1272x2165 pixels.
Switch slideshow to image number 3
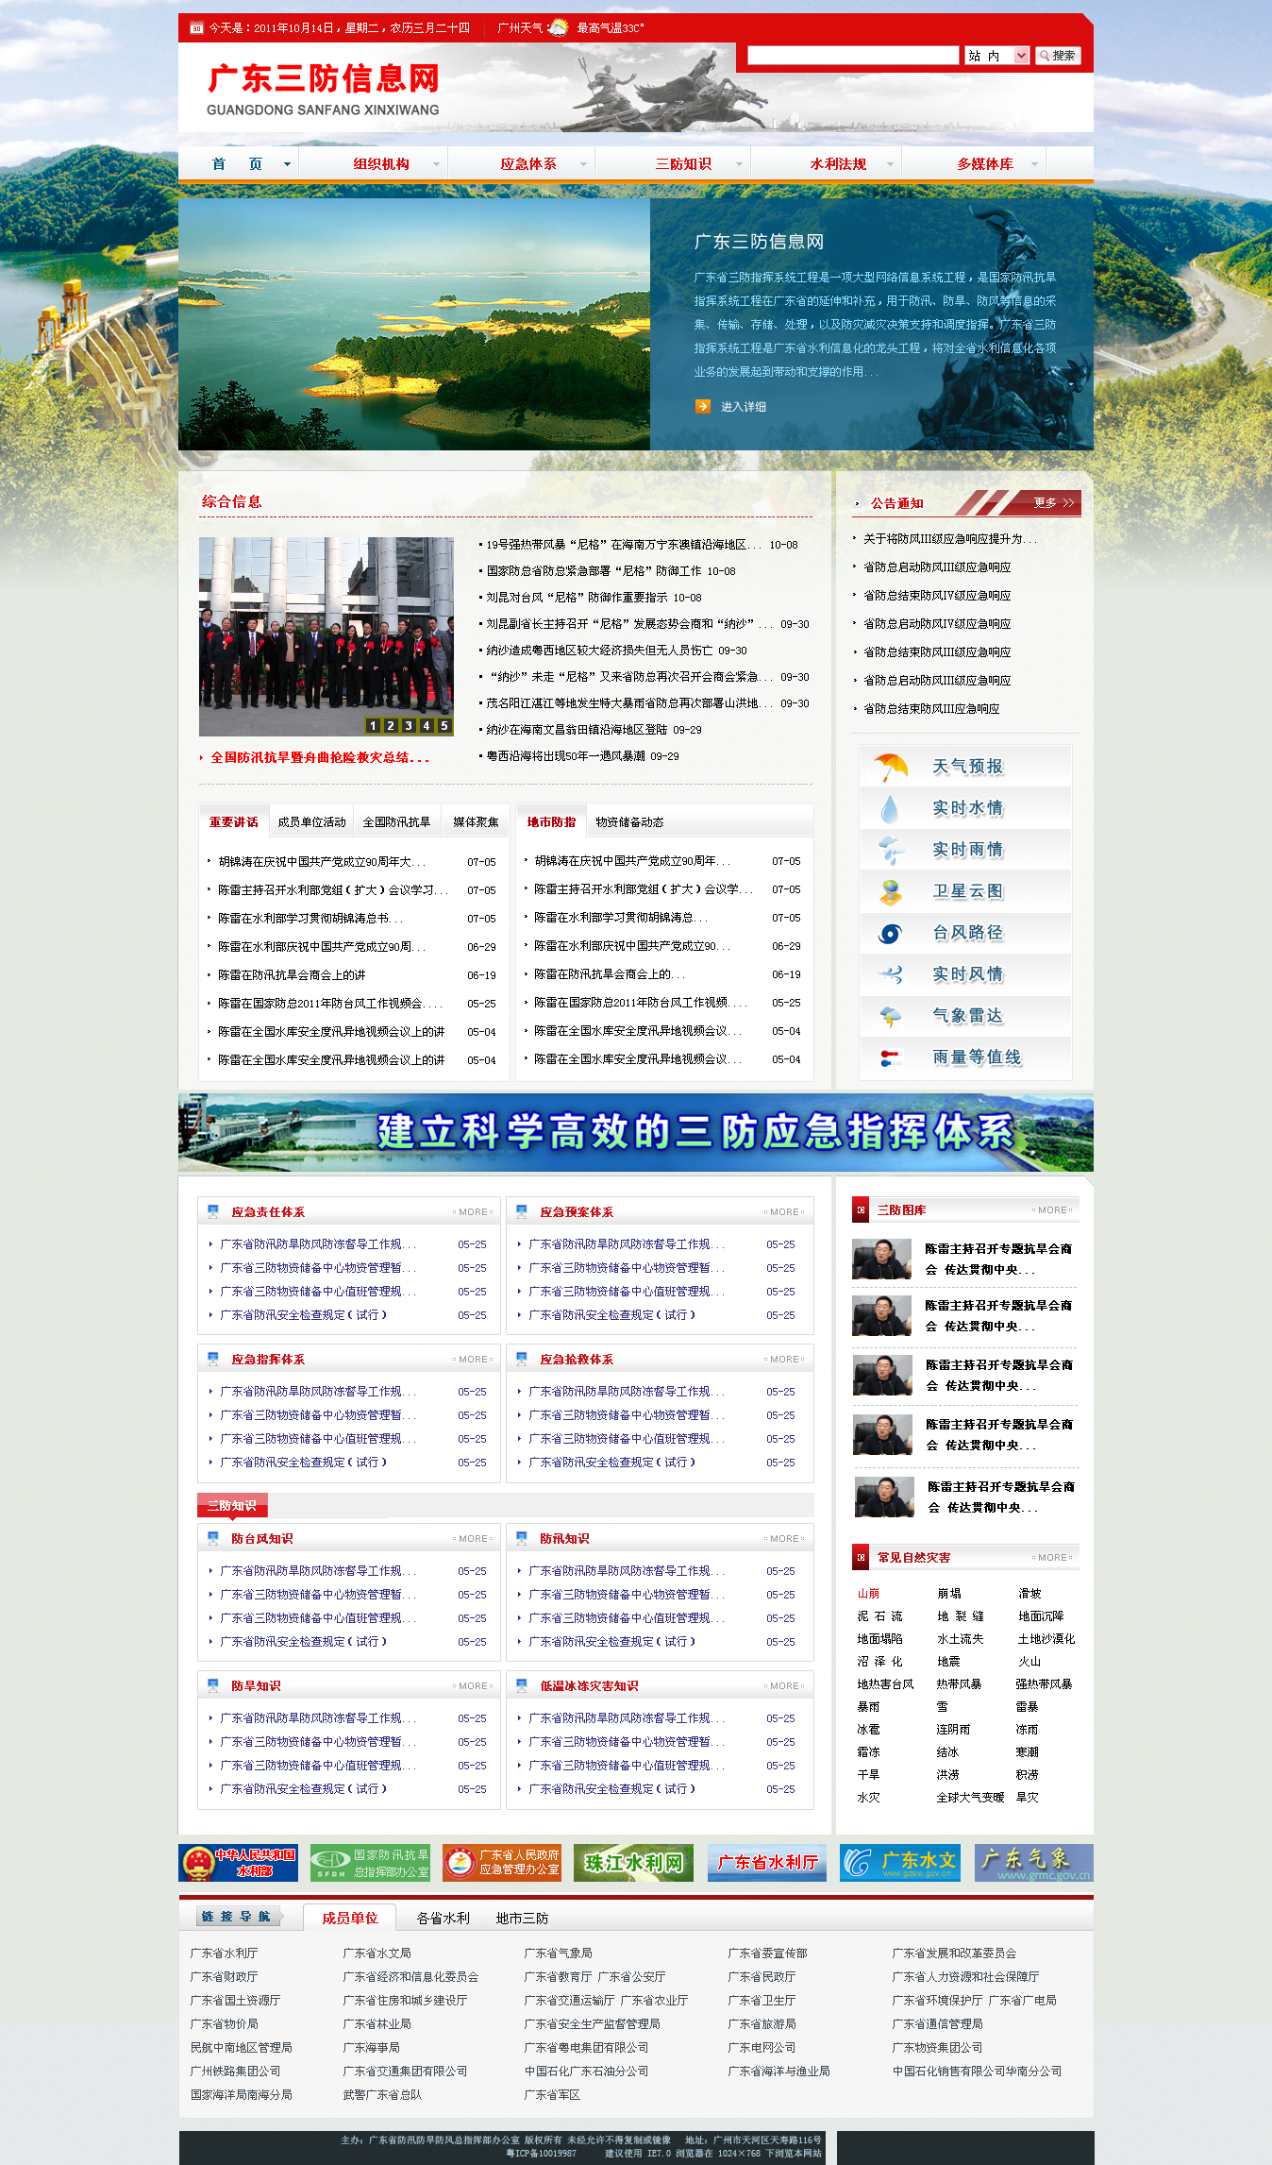(x=409, y=725)
